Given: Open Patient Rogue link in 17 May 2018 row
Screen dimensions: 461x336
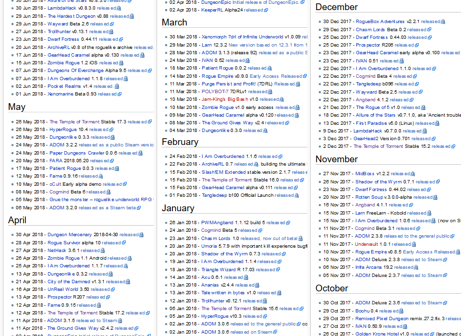Looking at the screenshot, I should click(x=65, y=168).
